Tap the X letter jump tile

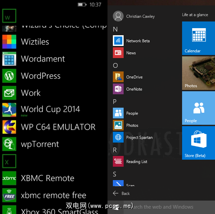(x=9, y=161)
